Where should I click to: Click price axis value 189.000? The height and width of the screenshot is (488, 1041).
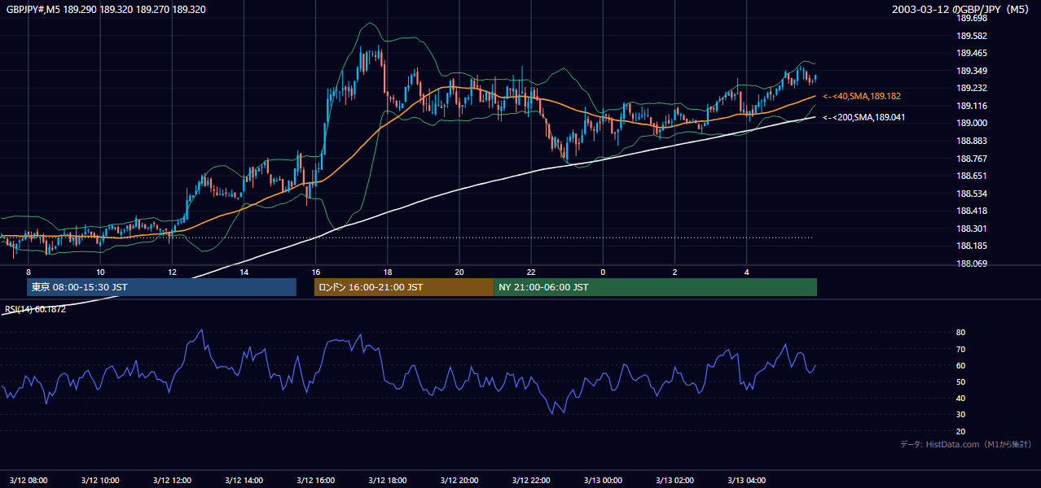972,124
